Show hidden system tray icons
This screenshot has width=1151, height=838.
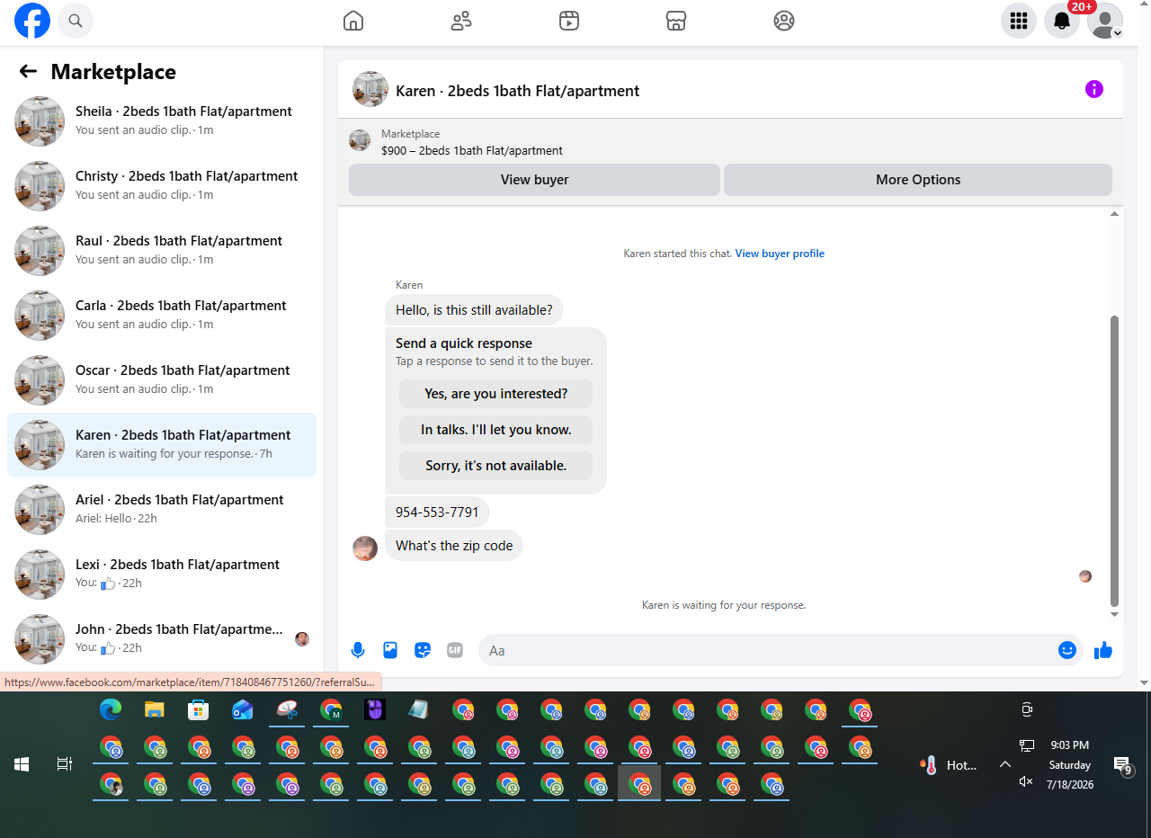[x=1004, y=765]
